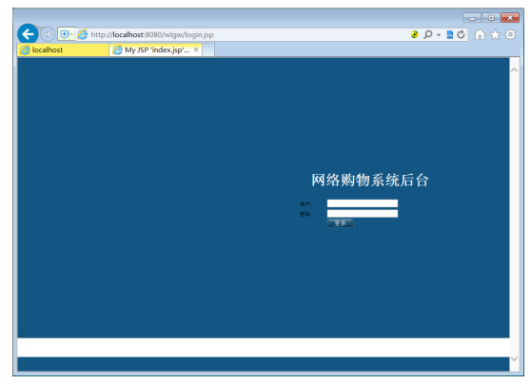Image resolution: width=531 pixels, height=384 pixels.
Task: Click the login button below password field
Action: point(340,223)
